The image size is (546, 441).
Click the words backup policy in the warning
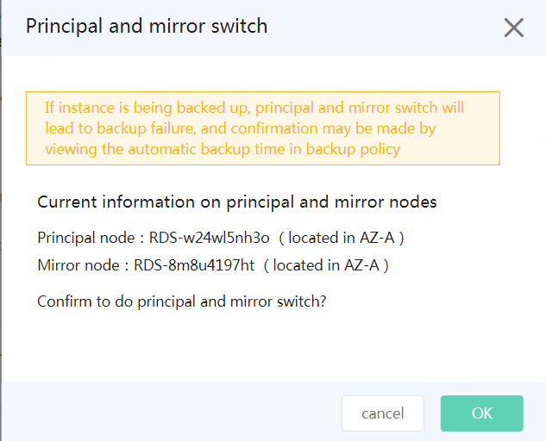[353, 149]
